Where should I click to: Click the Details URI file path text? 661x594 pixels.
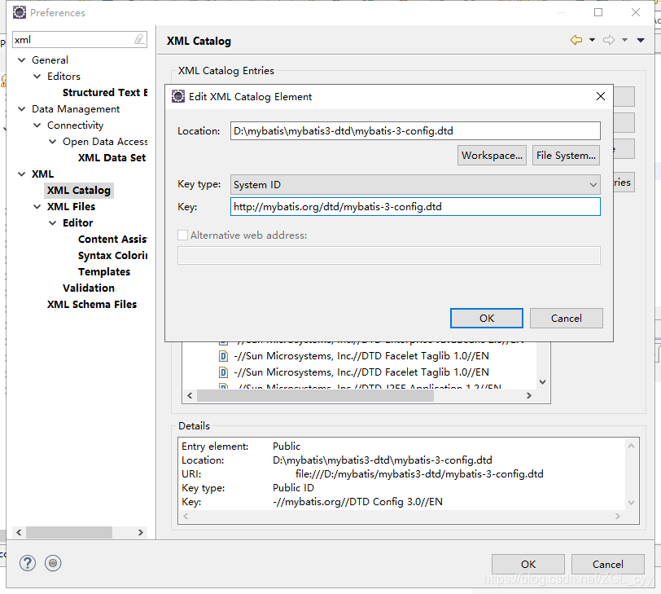(419, 474)
